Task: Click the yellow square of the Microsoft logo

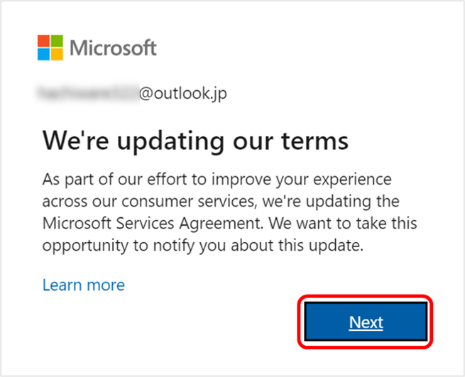Action: [56, 54]
